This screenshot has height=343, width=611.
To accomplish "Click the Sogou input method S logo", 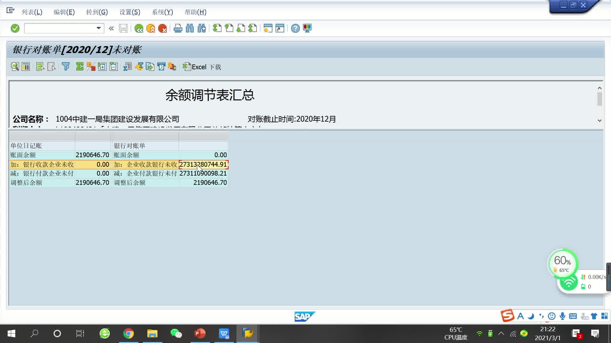I will pos(507,316).
